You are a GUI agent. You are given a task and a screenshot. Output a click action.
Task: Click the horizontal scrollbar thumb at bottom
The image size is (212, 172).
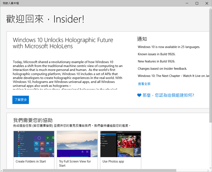[89, 170]
